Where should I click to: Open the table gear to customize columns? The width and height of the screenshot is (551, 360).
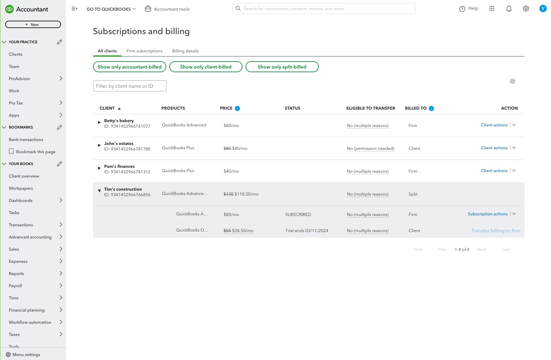[513, 81]
